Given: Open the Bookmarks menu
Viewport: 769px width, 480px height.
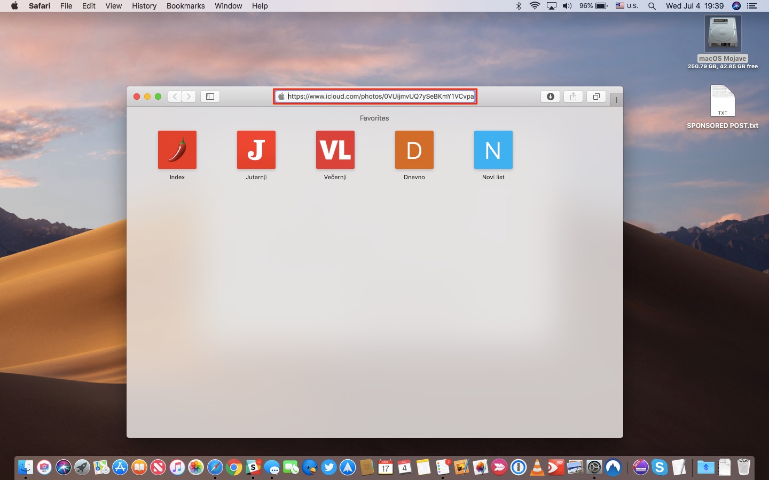Looking at the screenshot, I should [185, 6].
